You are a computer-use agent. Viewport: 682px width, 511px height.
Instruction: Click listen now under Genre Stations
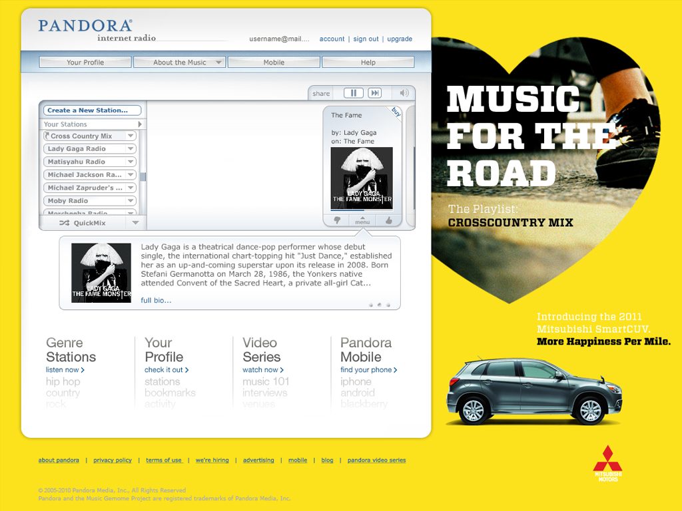(x=65, y=370)
